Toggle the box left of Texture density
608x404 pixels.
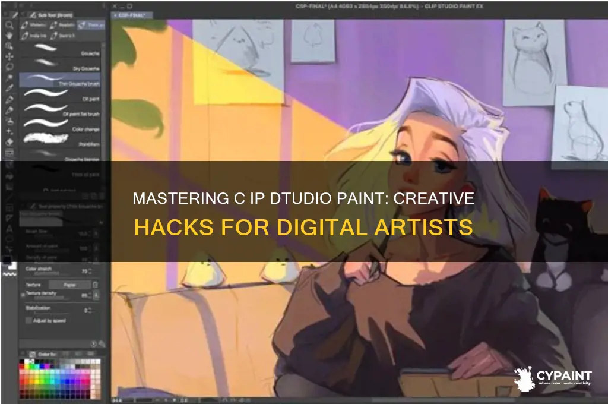point(23,295)
